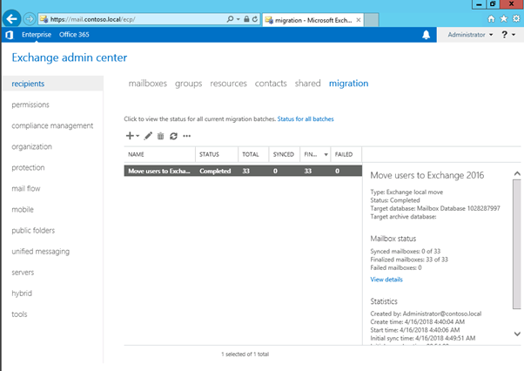Open a new blank browser tab
The height and width of the screenshot is (371, 524).
click(x=372, y=20)
